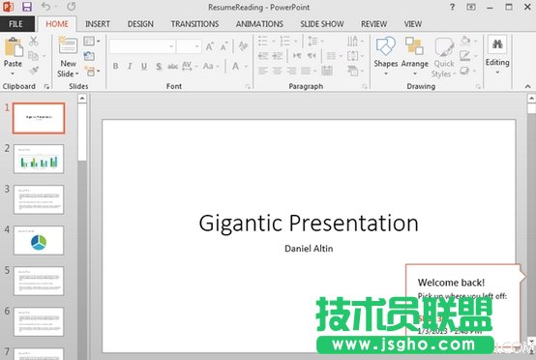The height and width of the screenshot is (360, 536).
Task: Click the Arrange icon
Action: [x=414, y=46]
